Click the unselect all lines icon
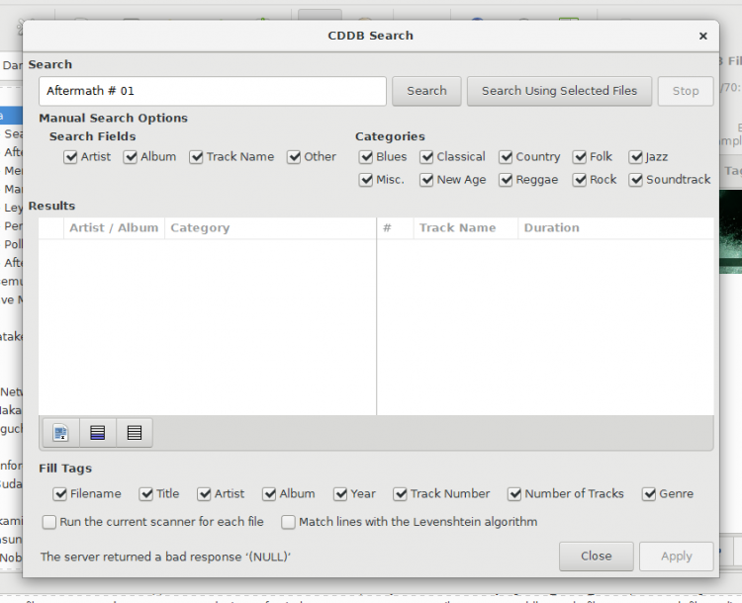 tap(135, 433)
